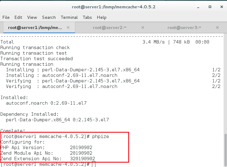Click 'Installing : perl-Data-Dumper' line
Image resolution: width=227 pixels, height=167 pixels.
pyautogui.click(x=73, y=70)
